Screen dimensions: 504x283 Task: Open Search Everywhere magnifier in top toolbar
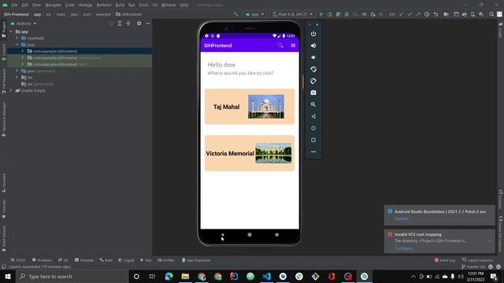pos(491,14)
